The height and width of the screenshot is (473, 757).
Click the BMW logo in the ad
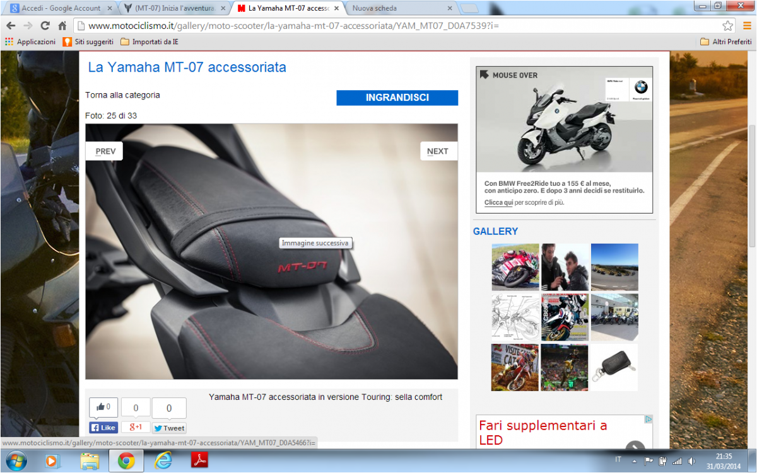point(641,88)
